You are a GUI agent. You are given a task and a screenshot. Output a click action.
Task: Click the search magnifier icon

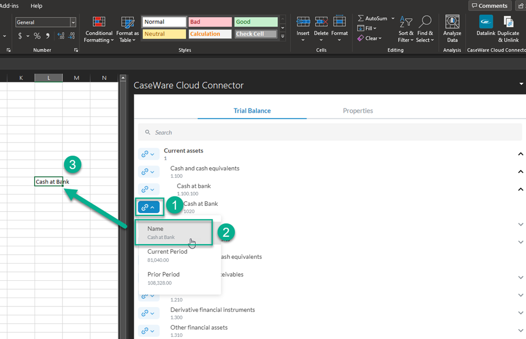(x=147, y=133)
